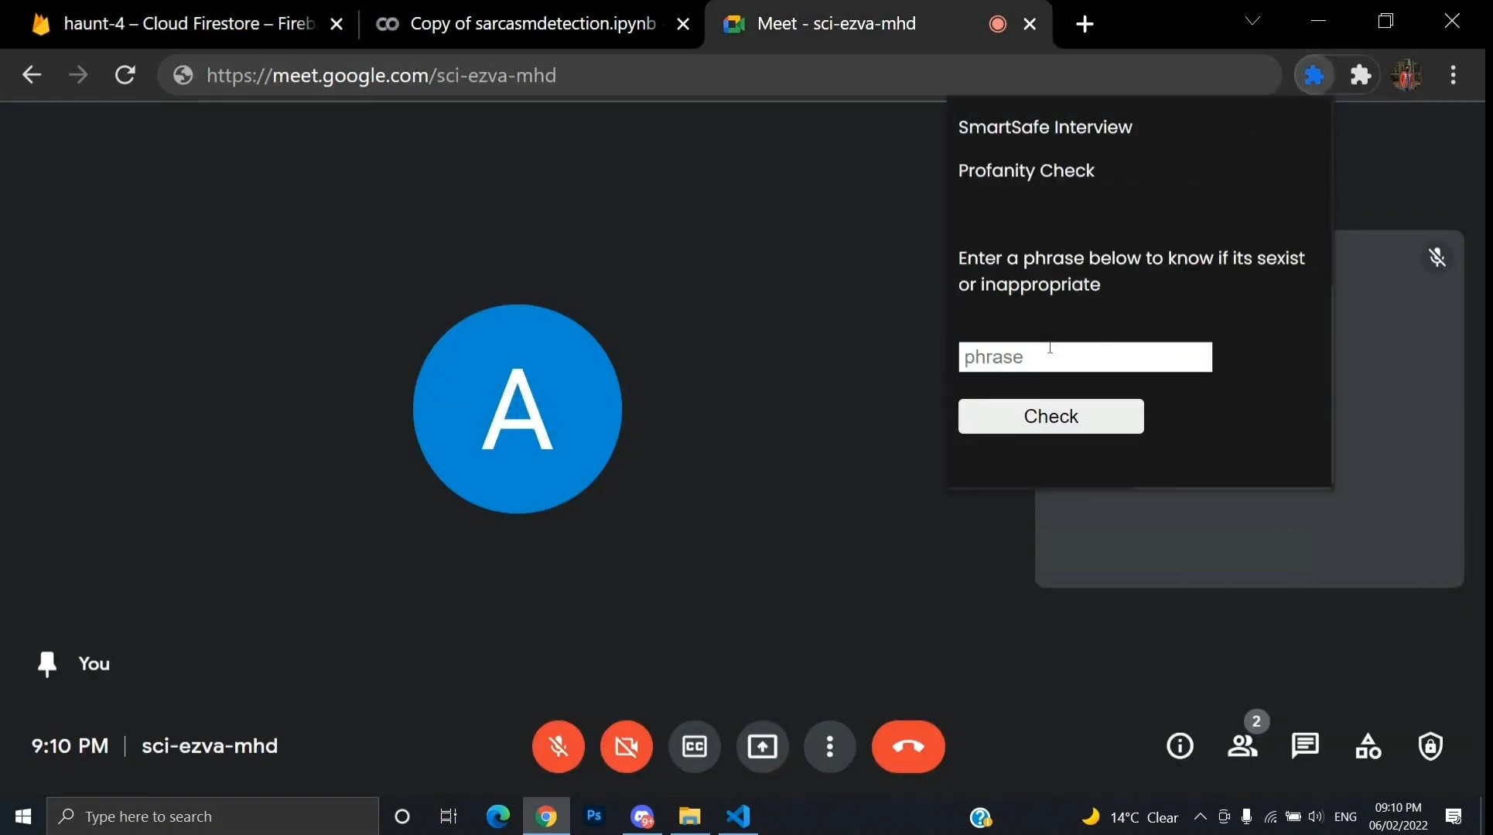Click the phrase input field
1493x835 pixels.
(1085, 357)
